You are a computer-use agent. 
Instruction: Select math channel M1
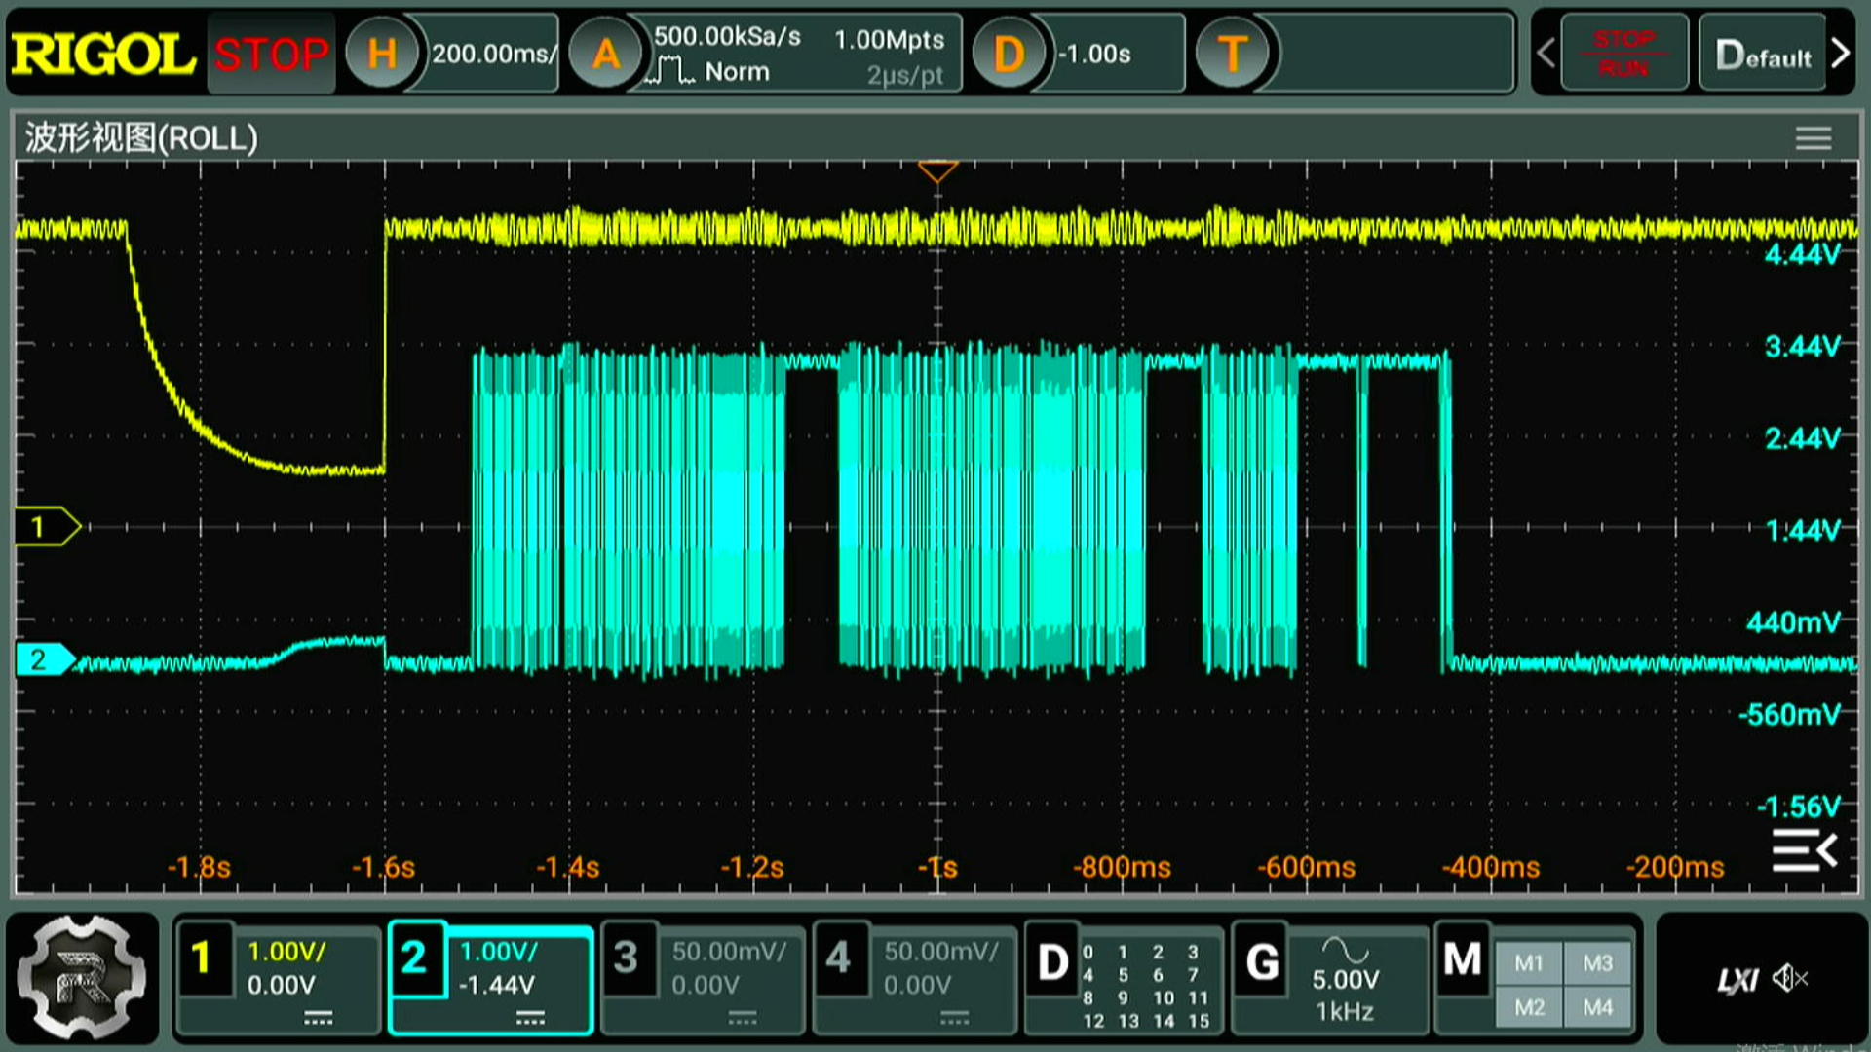[x=1529, y=963]
